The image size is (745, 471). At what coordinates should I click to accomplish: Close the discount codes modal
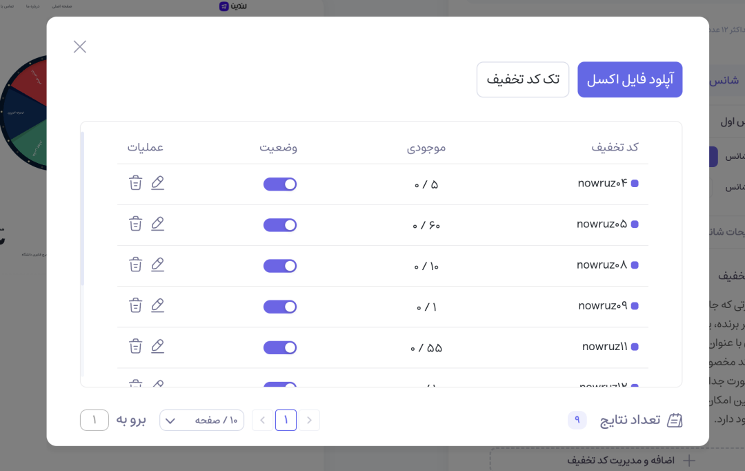[79, 46]
